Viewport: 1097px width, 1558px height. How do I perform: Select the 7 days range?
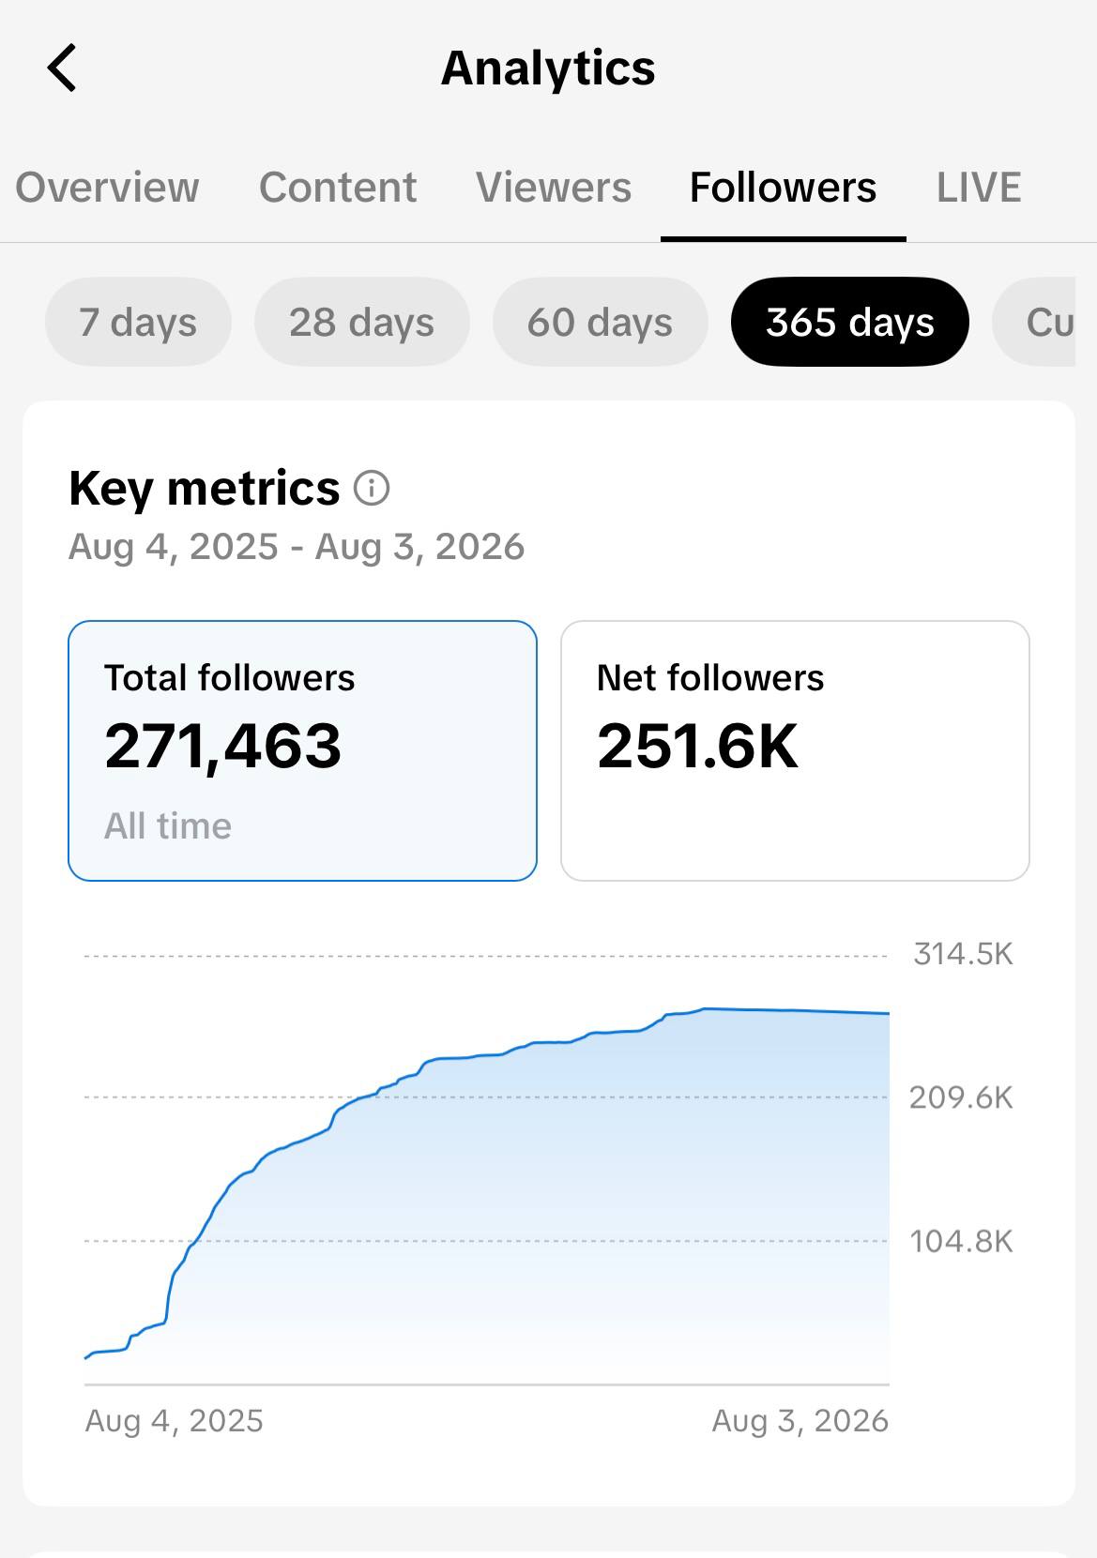(138, 322)
